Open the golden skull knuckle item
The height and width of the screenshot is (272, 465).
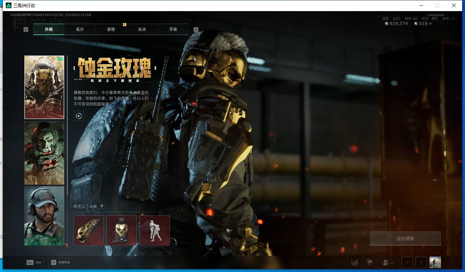pyautogui.click(x=89, y=230)
